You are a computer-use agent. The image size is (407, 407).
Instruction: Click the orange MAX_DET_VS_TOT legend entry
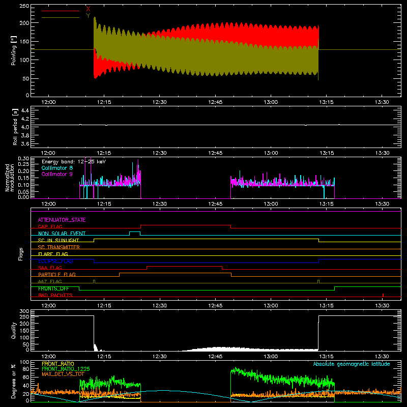pyautogui.click(x=63, y=374)
